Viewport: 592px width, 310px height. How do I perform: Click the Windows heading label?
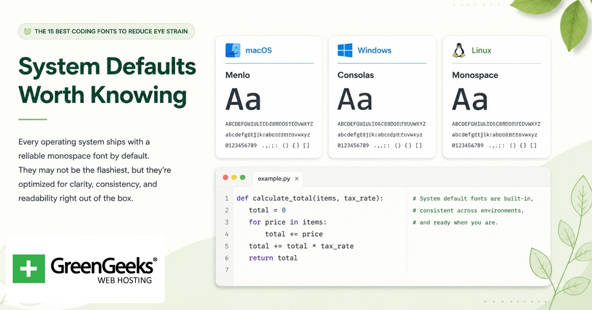(x=375, y=50)
